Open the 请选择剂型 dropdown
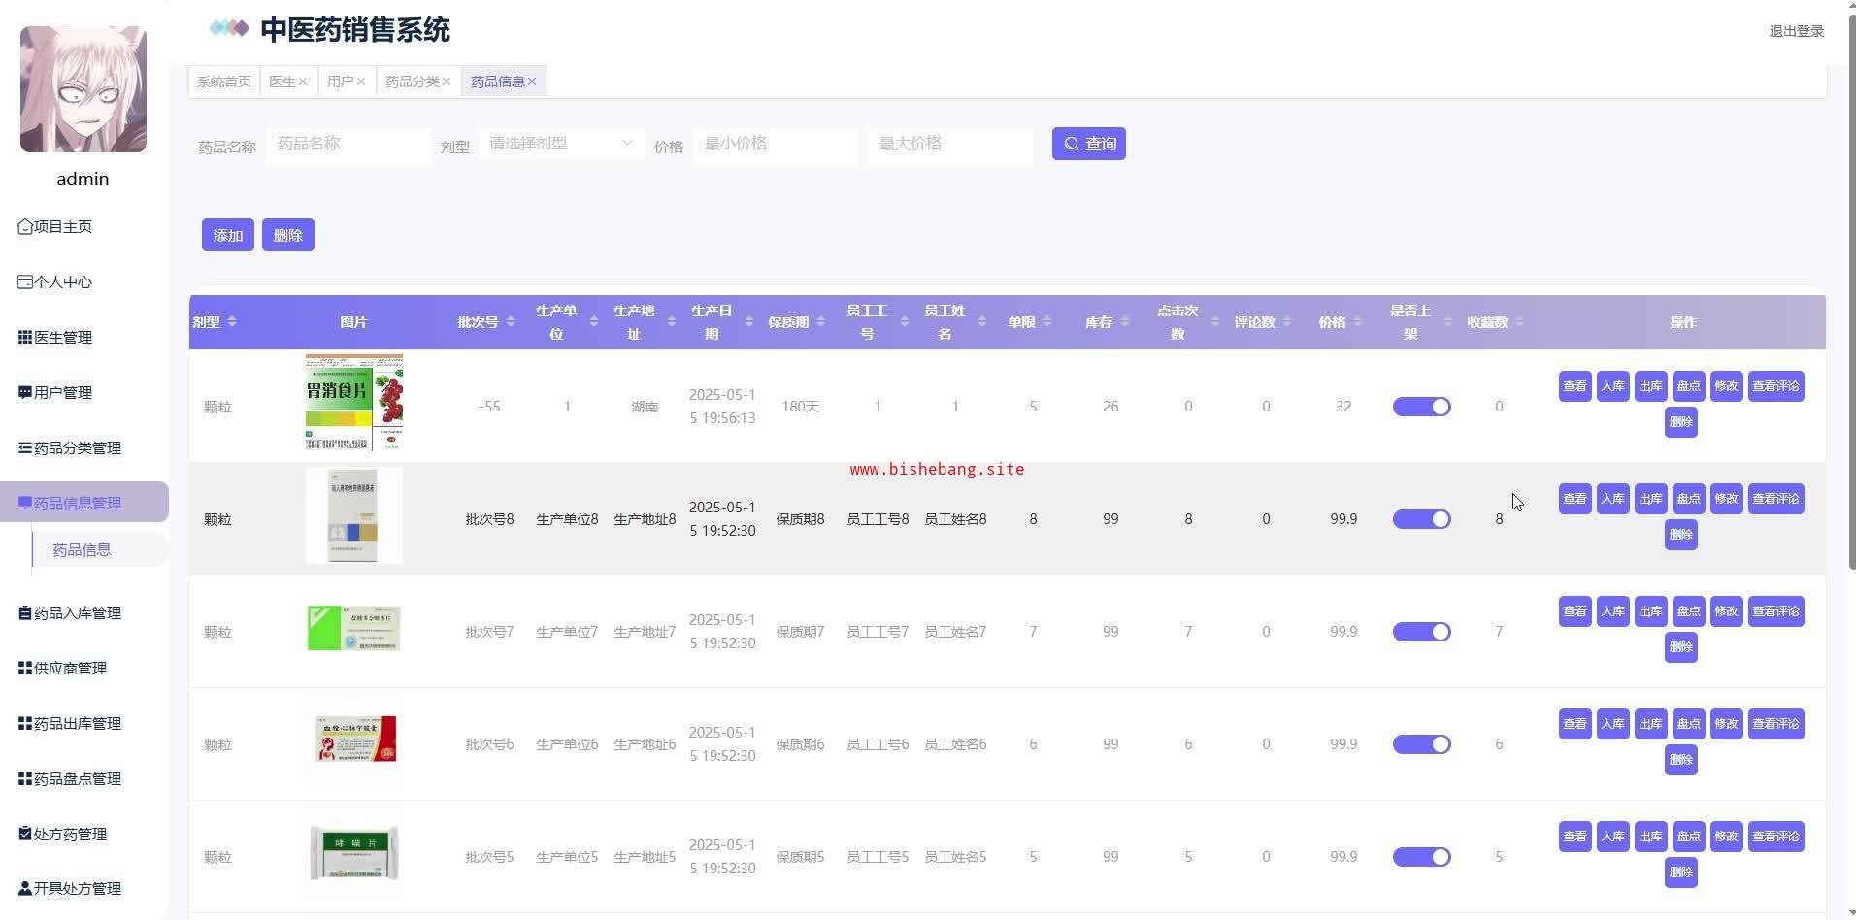This screenshot has height=920, width=1856. tap(560, 144)
